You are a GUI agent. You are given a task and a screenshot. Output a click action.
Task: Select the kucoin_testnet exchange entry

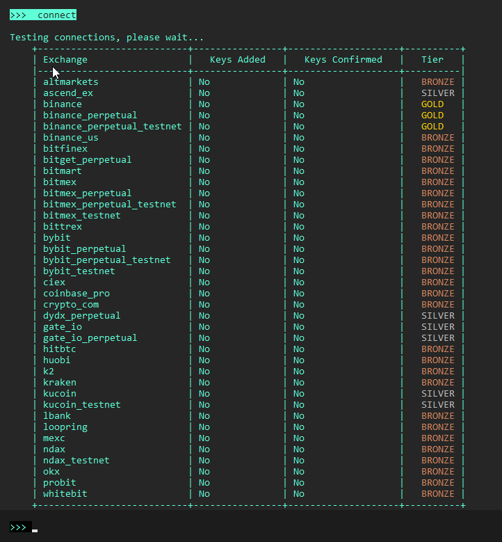[x=81, y=405]
